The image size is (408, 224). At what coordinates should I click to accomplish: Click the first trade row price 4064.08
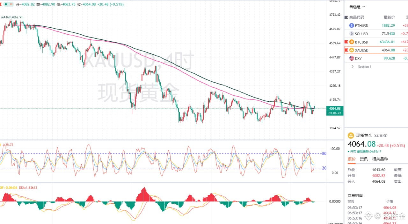coord(389,207)
